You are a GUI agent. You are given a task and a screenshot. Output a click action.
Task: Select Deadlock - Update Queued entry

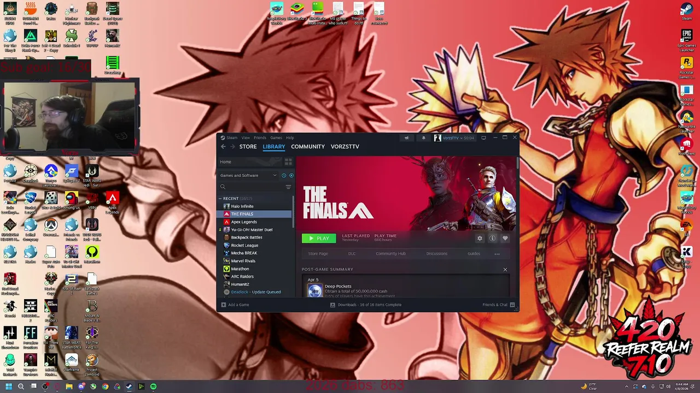(x=255, y=292)
